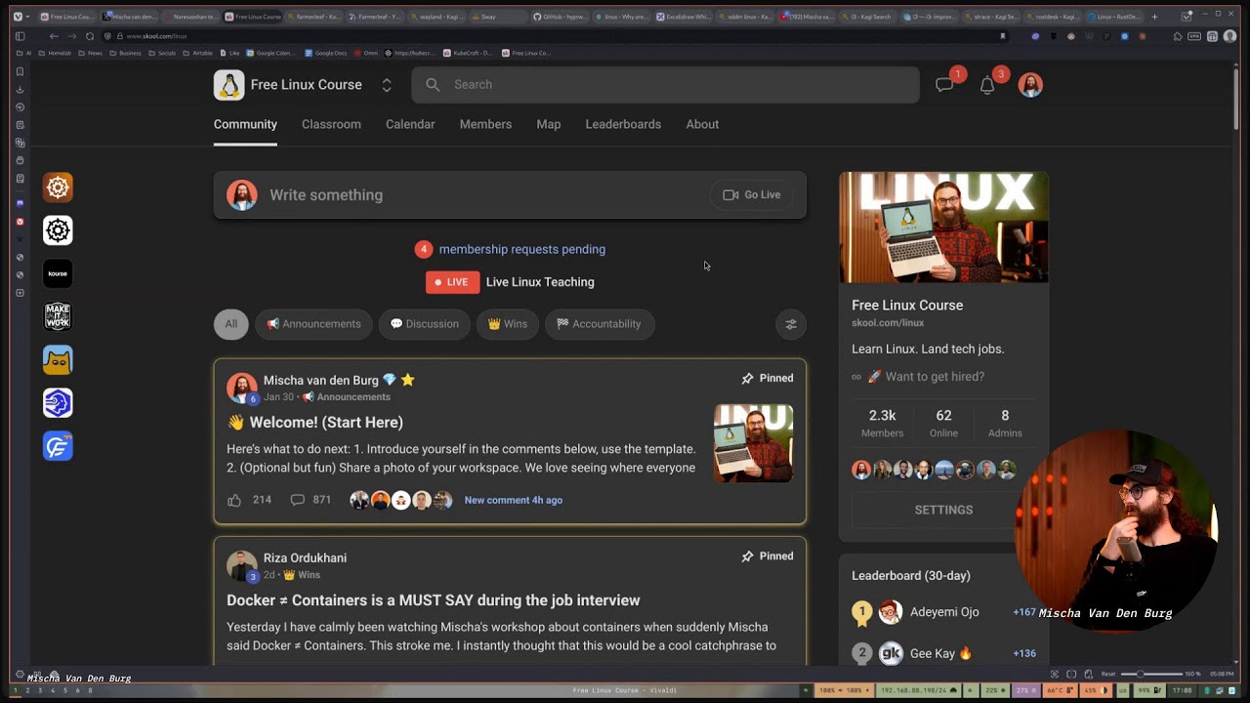Open Docker ≠ Containers post title
This screenshot has height=703, width=1250.
pos(434,600)
